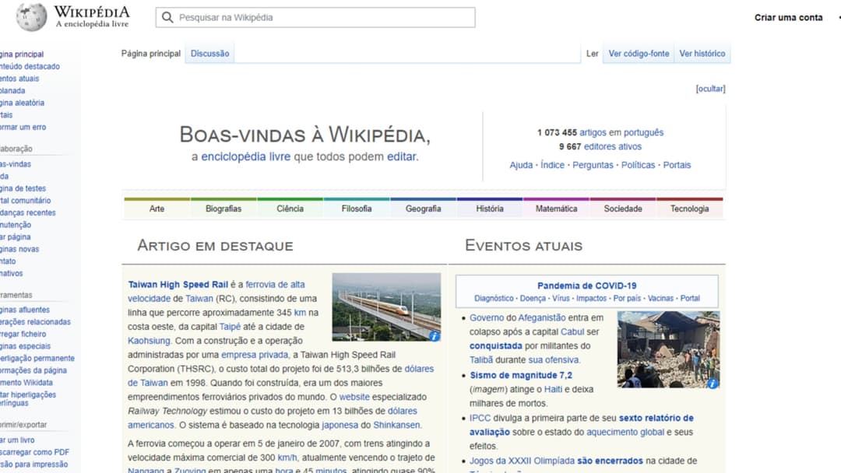Click the editar link in welcome text
Screen dimensions: 841x473
click(401, 156)
